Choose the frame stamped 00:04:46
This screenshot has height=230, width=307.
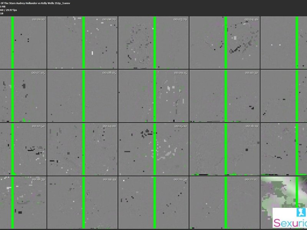(x=224, y=43)
